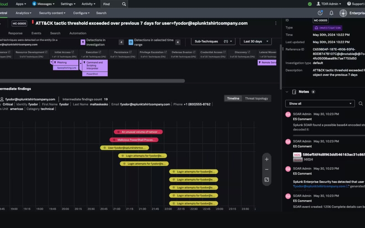Viewport: 365px width, 228px height.
Task: Click the blue Detections in selected time range icon
Action: [130, 42]
